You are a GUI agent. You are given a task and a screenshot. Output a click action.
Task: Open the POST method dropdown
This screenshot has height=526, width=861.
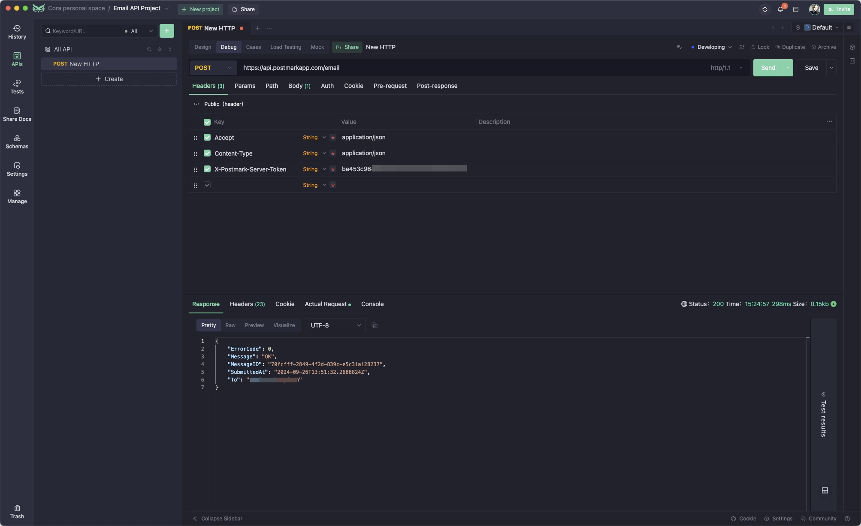coord(213,68)
